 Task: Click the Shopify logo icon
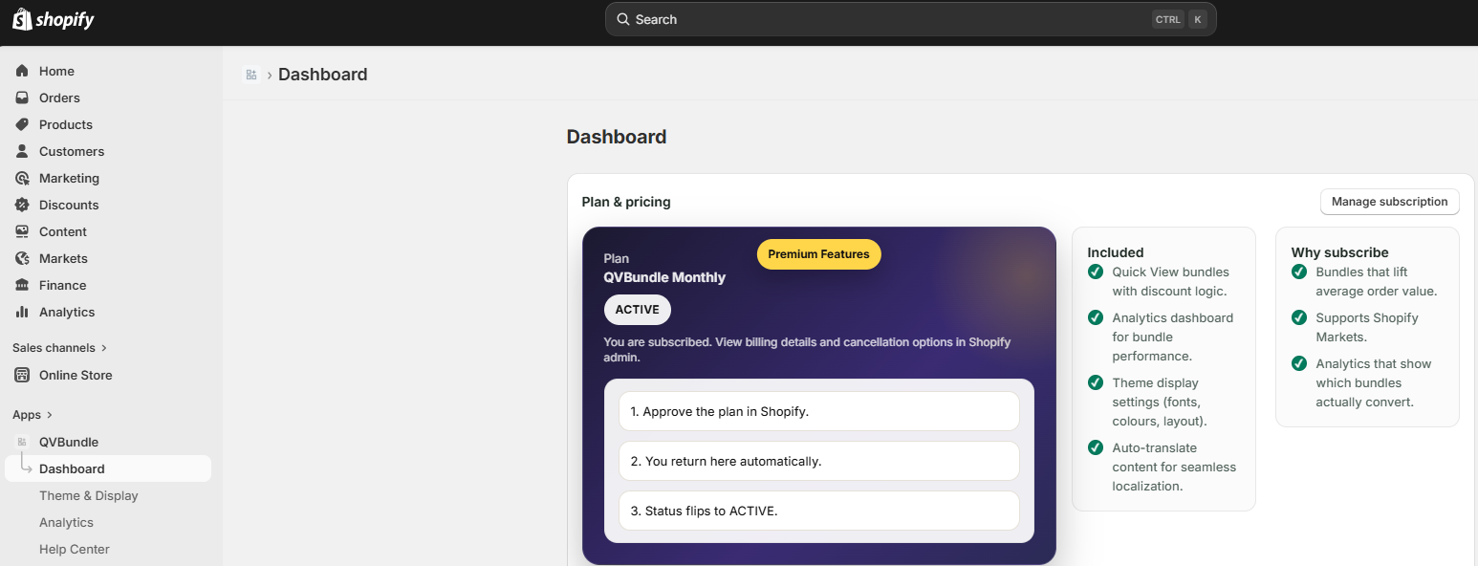(22, 18)
